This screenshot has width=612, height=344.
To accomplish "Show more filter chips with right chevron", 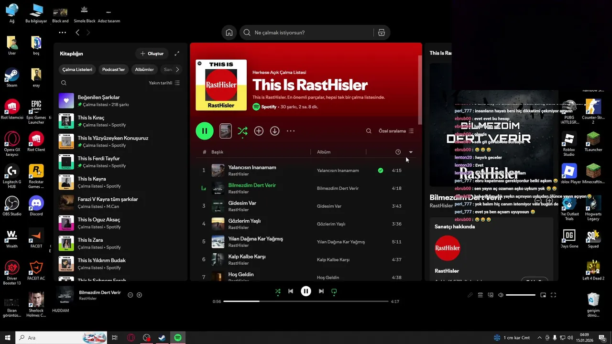I will coord(177,69).
